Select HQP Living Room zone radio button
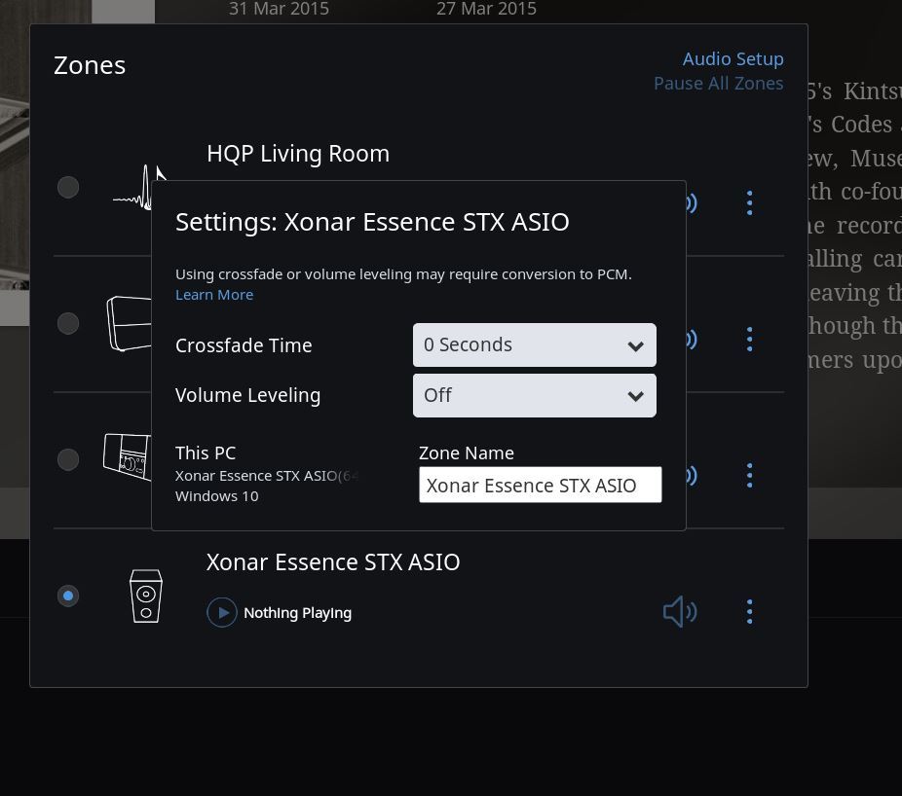The height and width of the screenshot is (796, 902). point(68,188)
